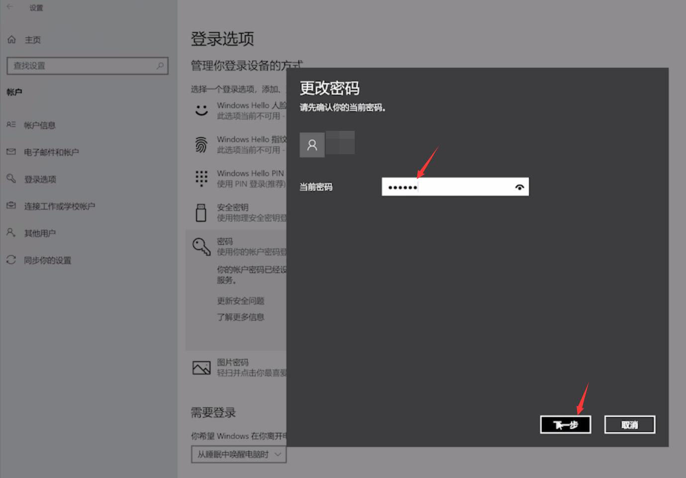The image size is (686, 478).
Task: Click the 帐户信息 sidebar icon
Action: pyautogui.click(x=11, y=125)
